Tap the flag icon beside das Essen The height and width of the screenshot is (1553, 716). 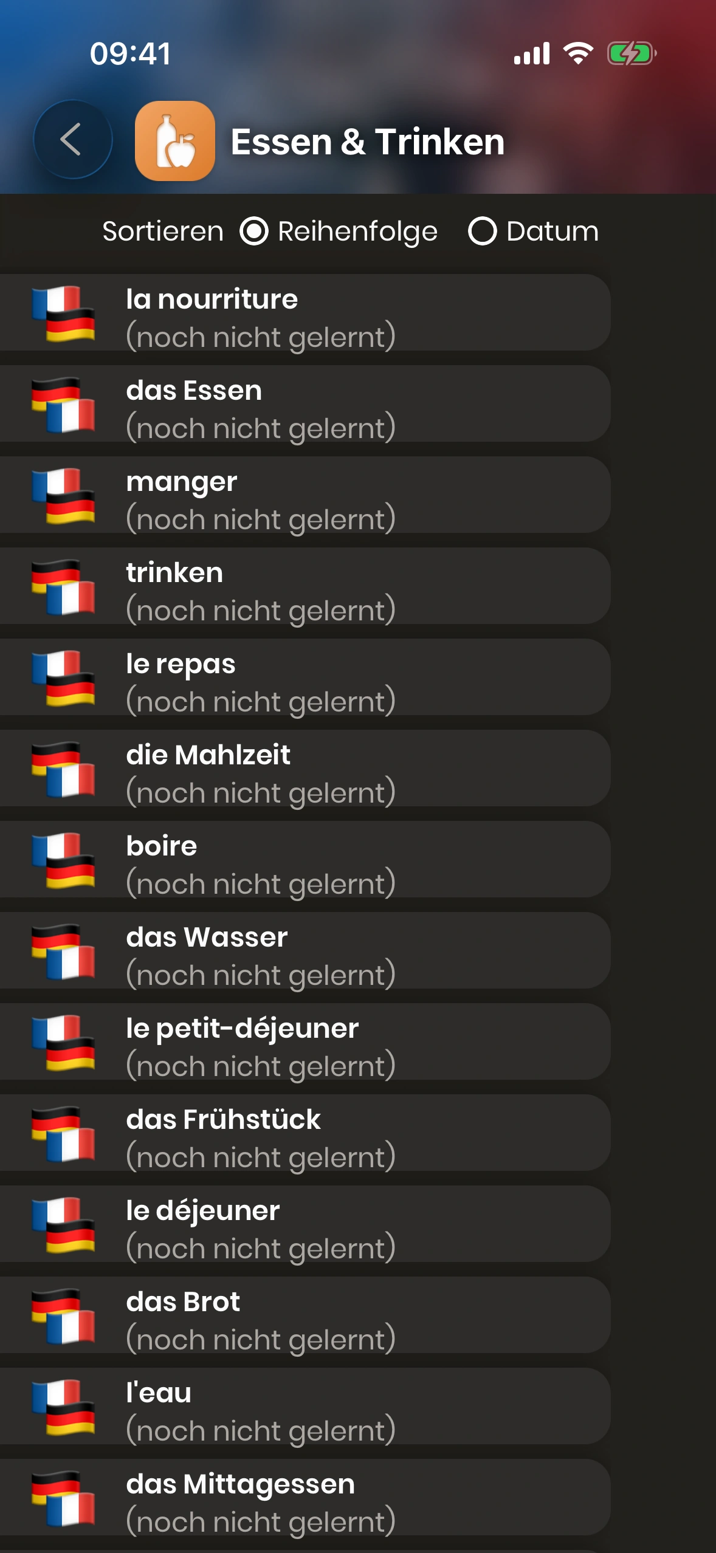click(x=63, y=404)
